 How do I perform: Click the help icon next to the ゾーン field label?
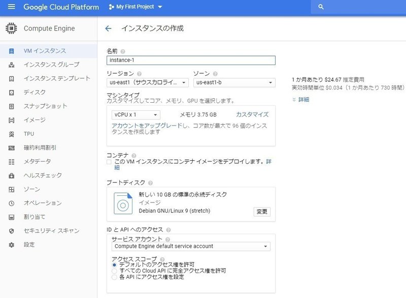coord(215,74)
